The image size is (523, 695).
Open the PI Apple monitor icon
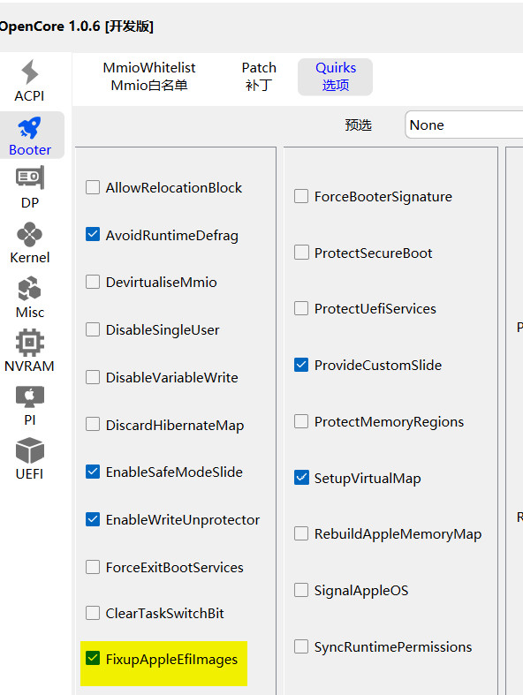30,397
